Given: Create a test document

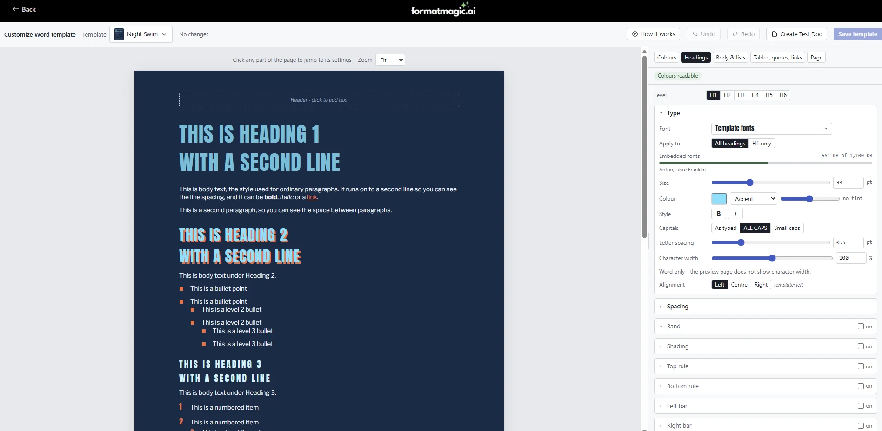Looking at the screenshot, I should tap(797, 34).
